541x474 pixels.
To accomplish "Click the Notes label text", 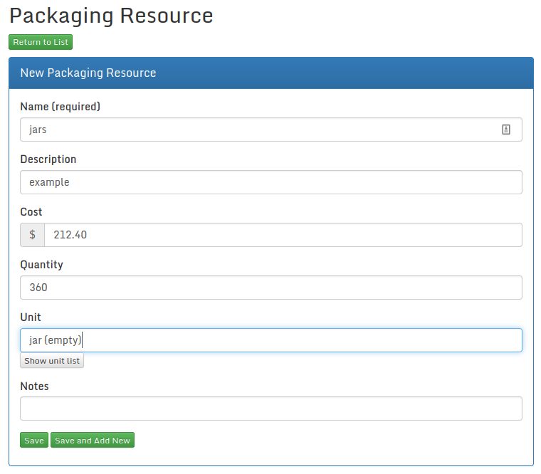I will point(35,386).
